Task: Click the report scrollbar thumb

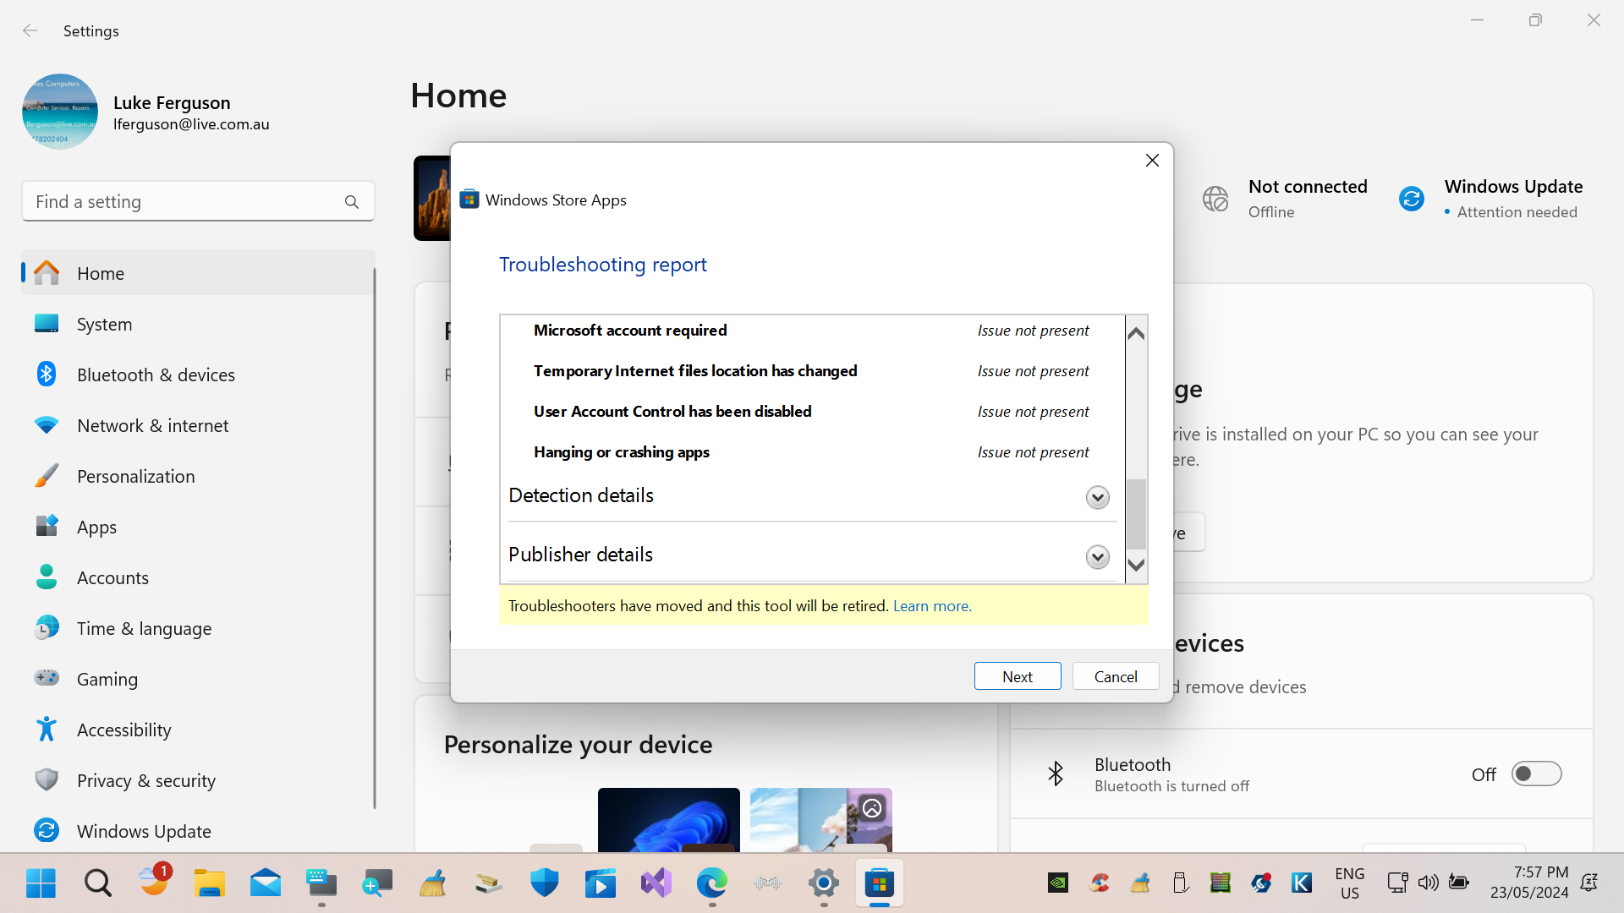Action: coord(1136,514)
